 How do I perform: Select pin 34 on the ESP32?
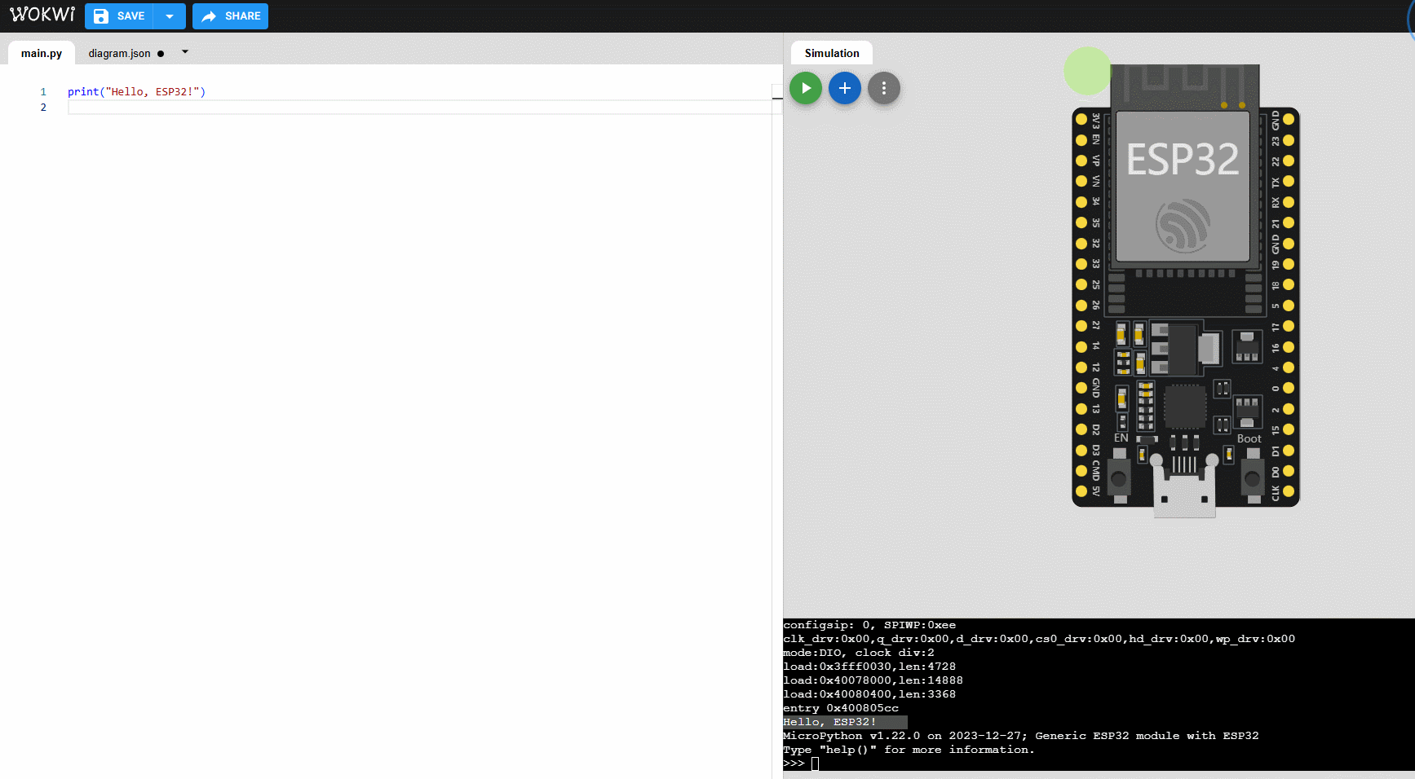tap(1081, 202)
